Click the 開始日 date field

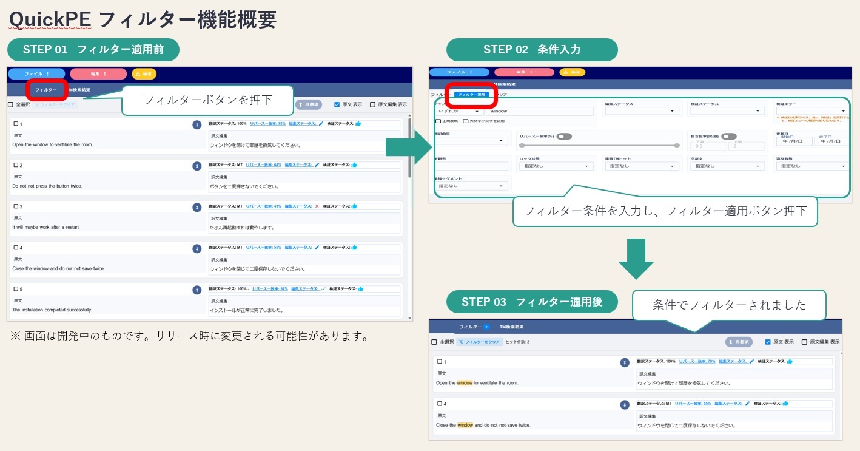[x=793, y=141]
